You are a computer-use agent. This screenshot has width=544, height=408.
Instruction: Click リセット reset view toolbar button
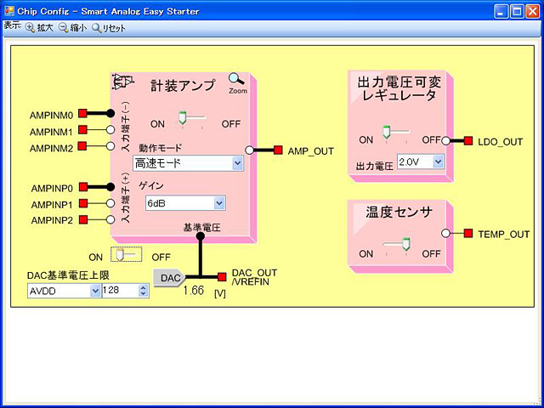108,28
